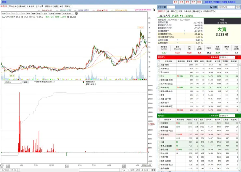
Task: Switch to 個股分析 tab
Action: pos(49,7)
